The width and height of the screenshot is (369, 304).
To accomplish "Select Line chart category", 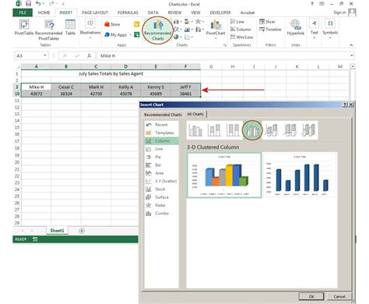I will pyautogui.click(x=161, y=149).
